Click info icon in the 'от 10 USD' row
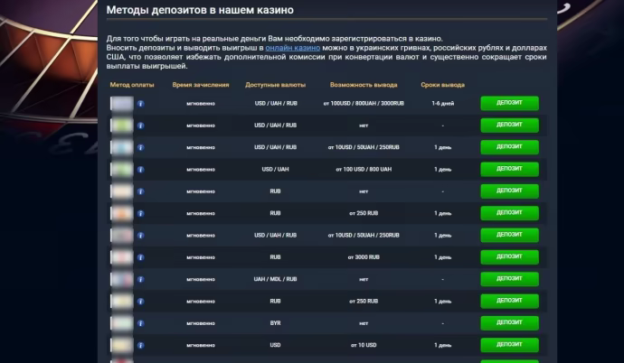 point(141,345)
